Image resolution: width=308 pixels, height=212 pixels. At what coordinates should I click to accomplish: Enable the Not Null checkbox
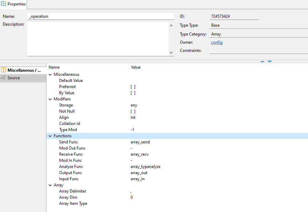133,111
